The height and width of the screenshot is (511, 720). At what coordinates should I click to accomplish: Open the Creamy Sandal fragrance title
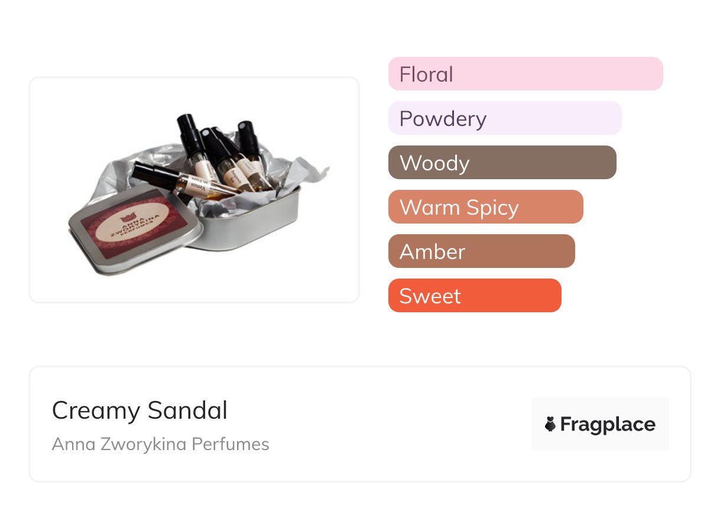140,410
